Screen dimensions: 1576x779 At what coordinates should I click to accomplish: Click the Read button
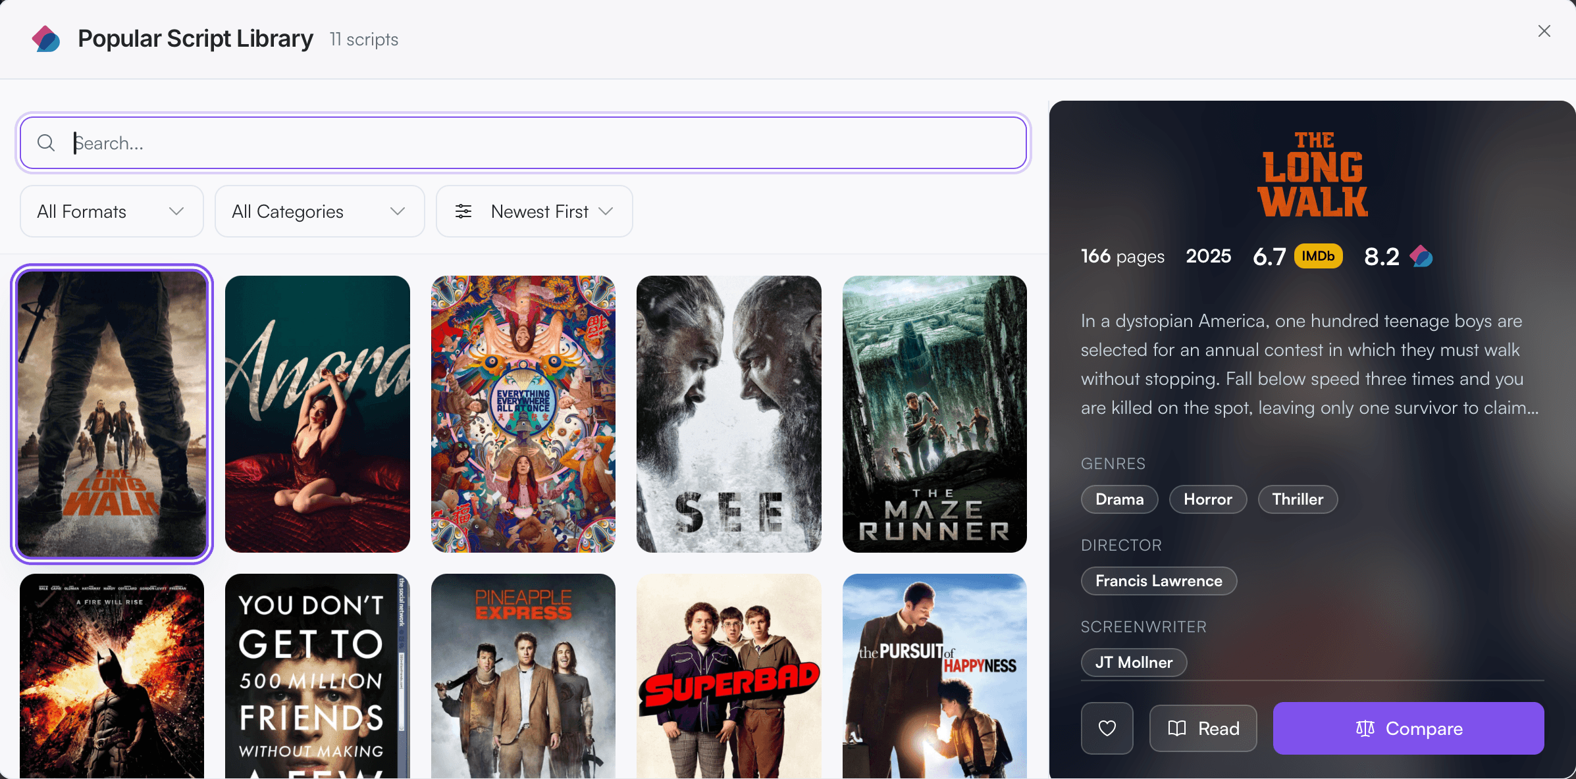[1203, 728]
